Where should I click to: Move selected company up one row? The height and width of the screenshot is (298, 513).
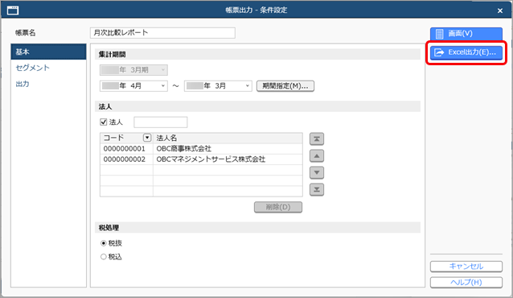pyautogui.click(x=317, y=156)
